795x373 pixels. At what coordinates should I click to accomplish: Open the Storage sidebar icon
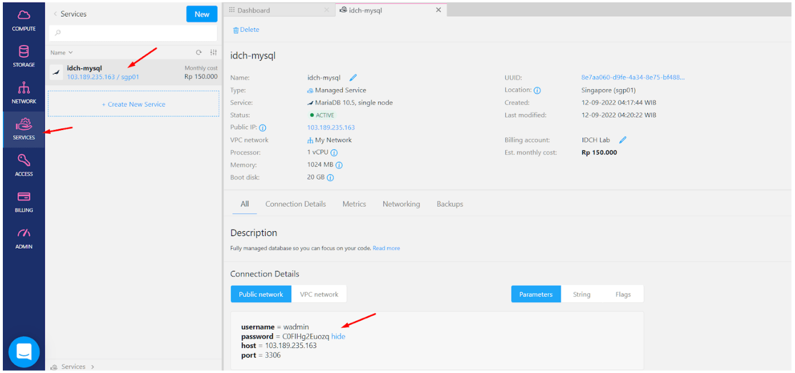24,52
